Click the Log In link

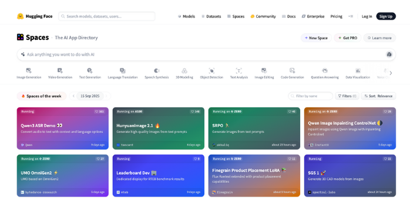click(x=367, y=16)
